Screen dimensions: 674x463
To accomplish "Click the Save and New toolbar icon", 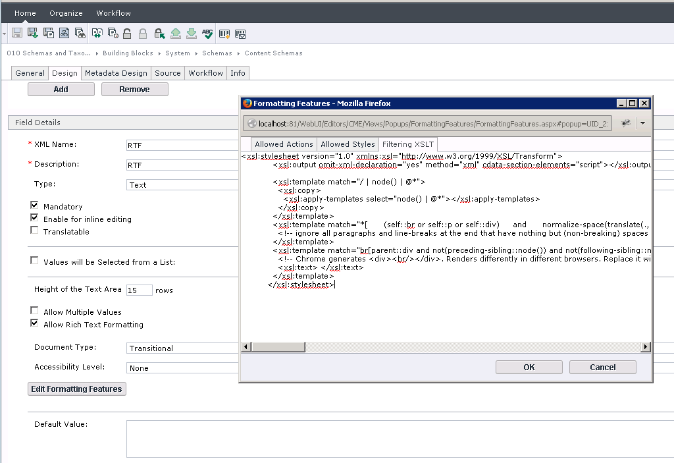I will pos(49,34).
